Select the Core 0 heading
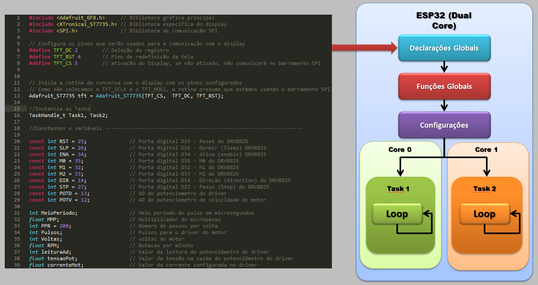The height and width of the screenshot is (285, 538). [399, 150]
